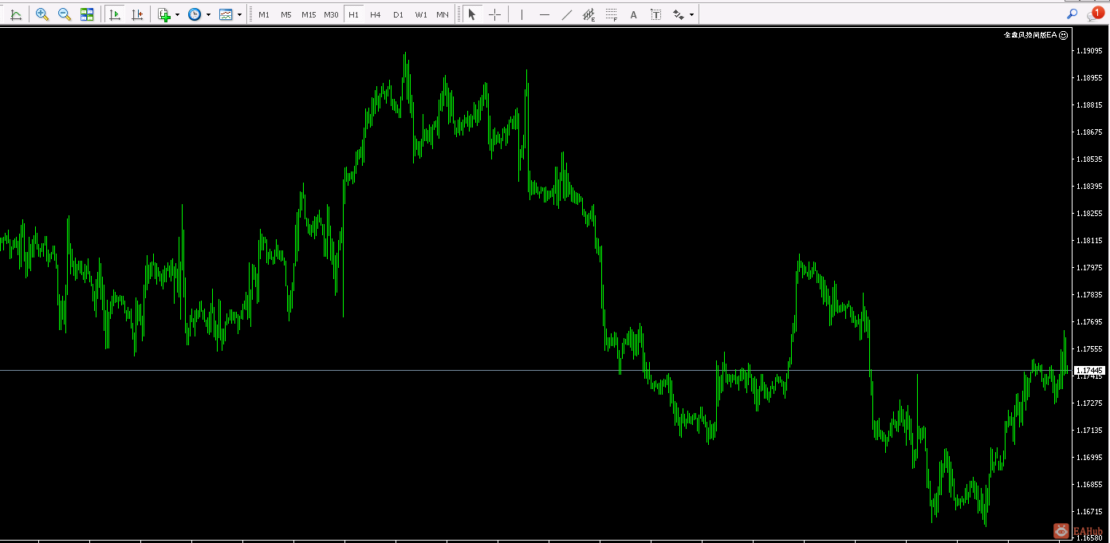Viewport: 1110px width, 543px height.
Task: Switch to W1 timeframe
Action: (x=420, y=14)
